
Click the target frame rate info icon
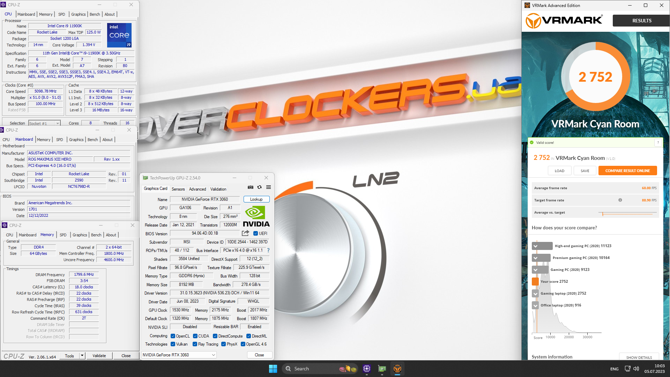(x=620, y=200)
